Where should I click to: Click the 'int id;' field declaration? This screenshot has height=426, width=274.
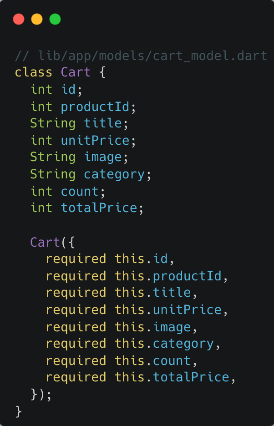pos(56,89)
